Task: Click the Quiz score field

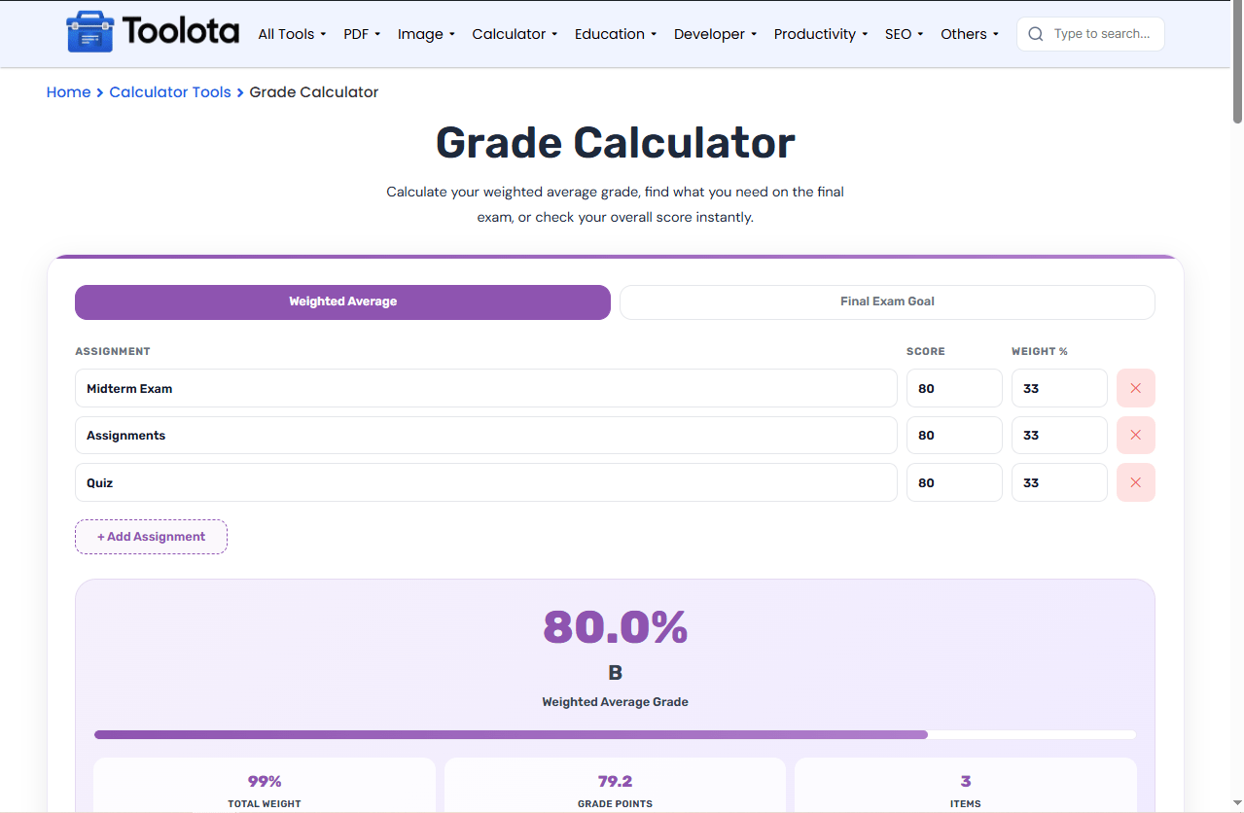Action: pyautogui.click(x=954, y=482)
